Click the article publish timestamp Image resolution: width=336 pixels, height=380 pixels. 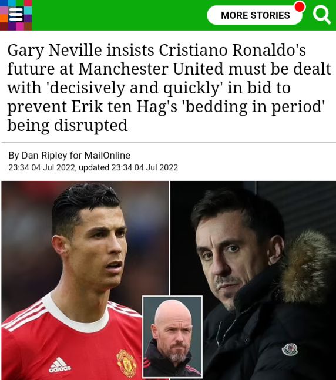pyautogui.click(x=42, y=167)
